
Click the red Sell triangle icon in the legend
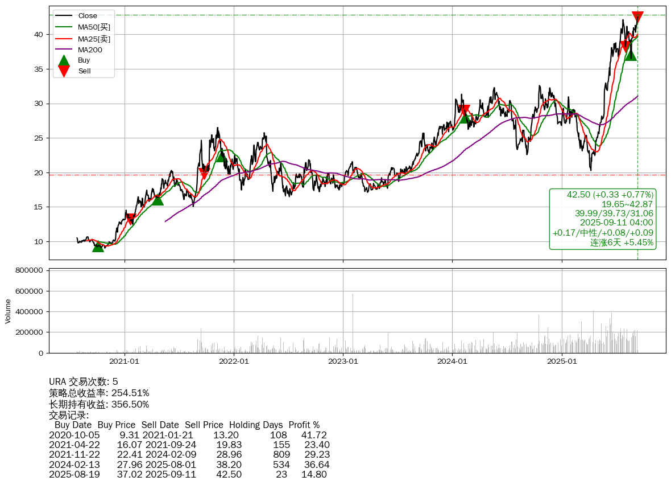(x=64, y=71)
